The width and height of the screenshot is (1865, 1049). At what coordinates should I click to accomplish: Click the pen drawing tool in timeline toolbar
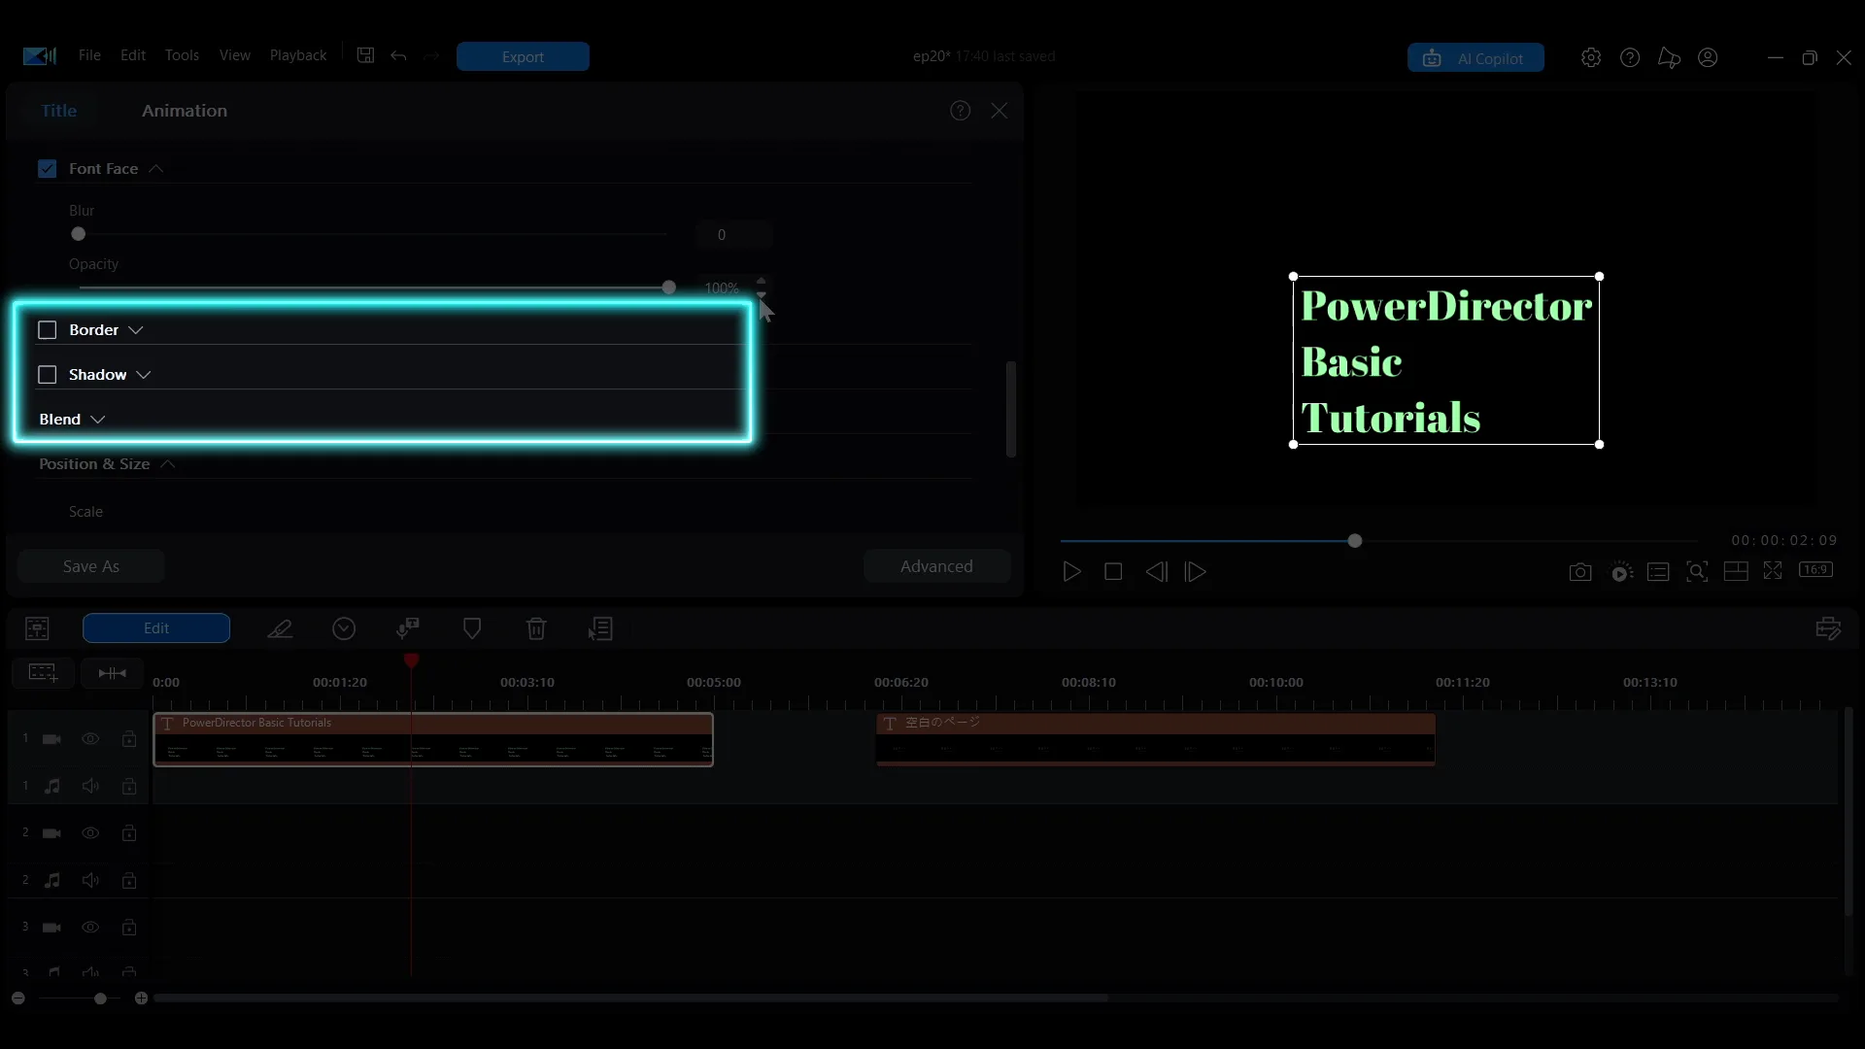pyautogui.click(x=280, y=628)
